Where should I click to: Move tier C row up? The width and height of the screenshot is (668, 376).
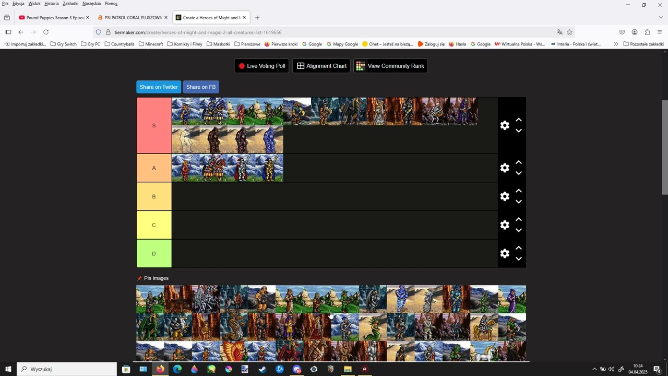(x=519, y=220)
